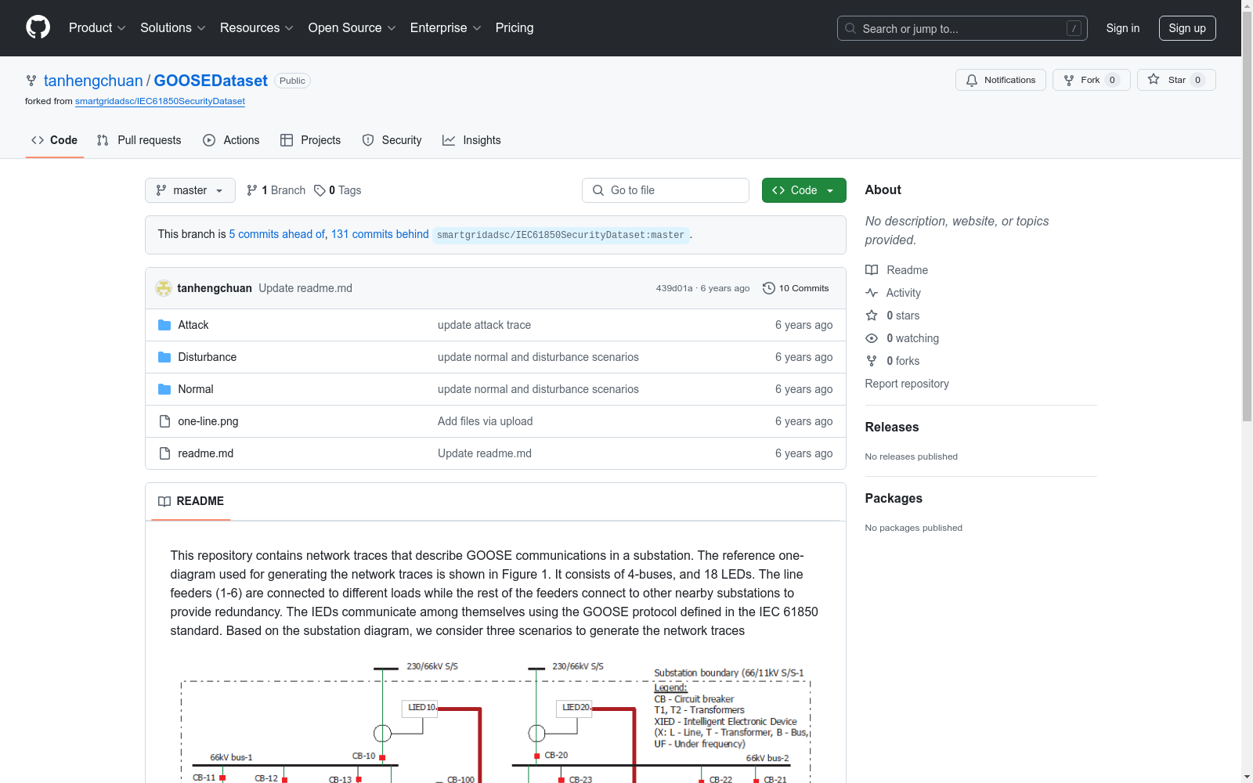The height and width of the screenshot is (783, 1253).
Task: Click the GitHub logo icon
Action: 38,27
